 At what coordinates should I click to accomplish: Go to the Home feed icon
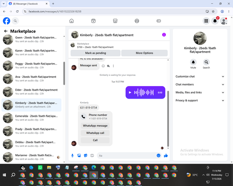click(x=71, y=21)
